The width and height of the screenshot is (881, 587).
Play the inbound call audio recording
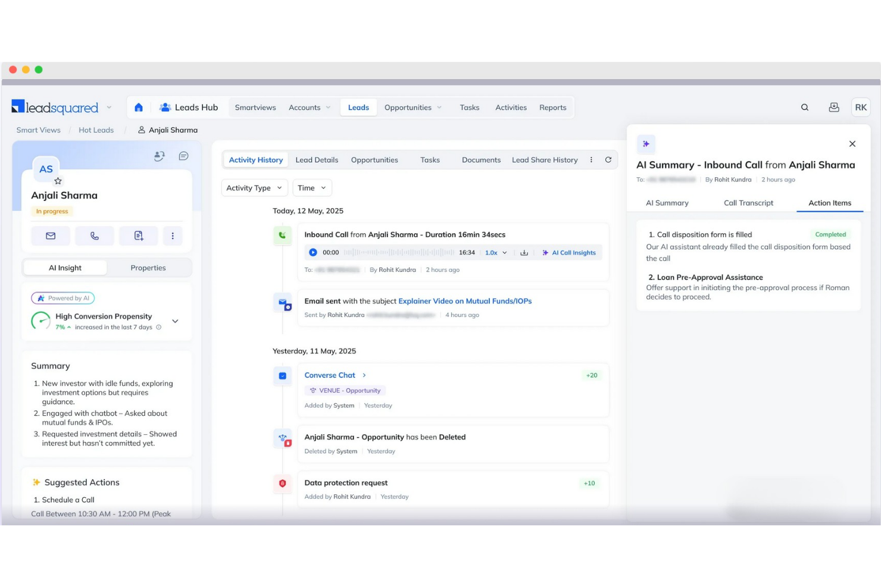click(x=313, y=252)
